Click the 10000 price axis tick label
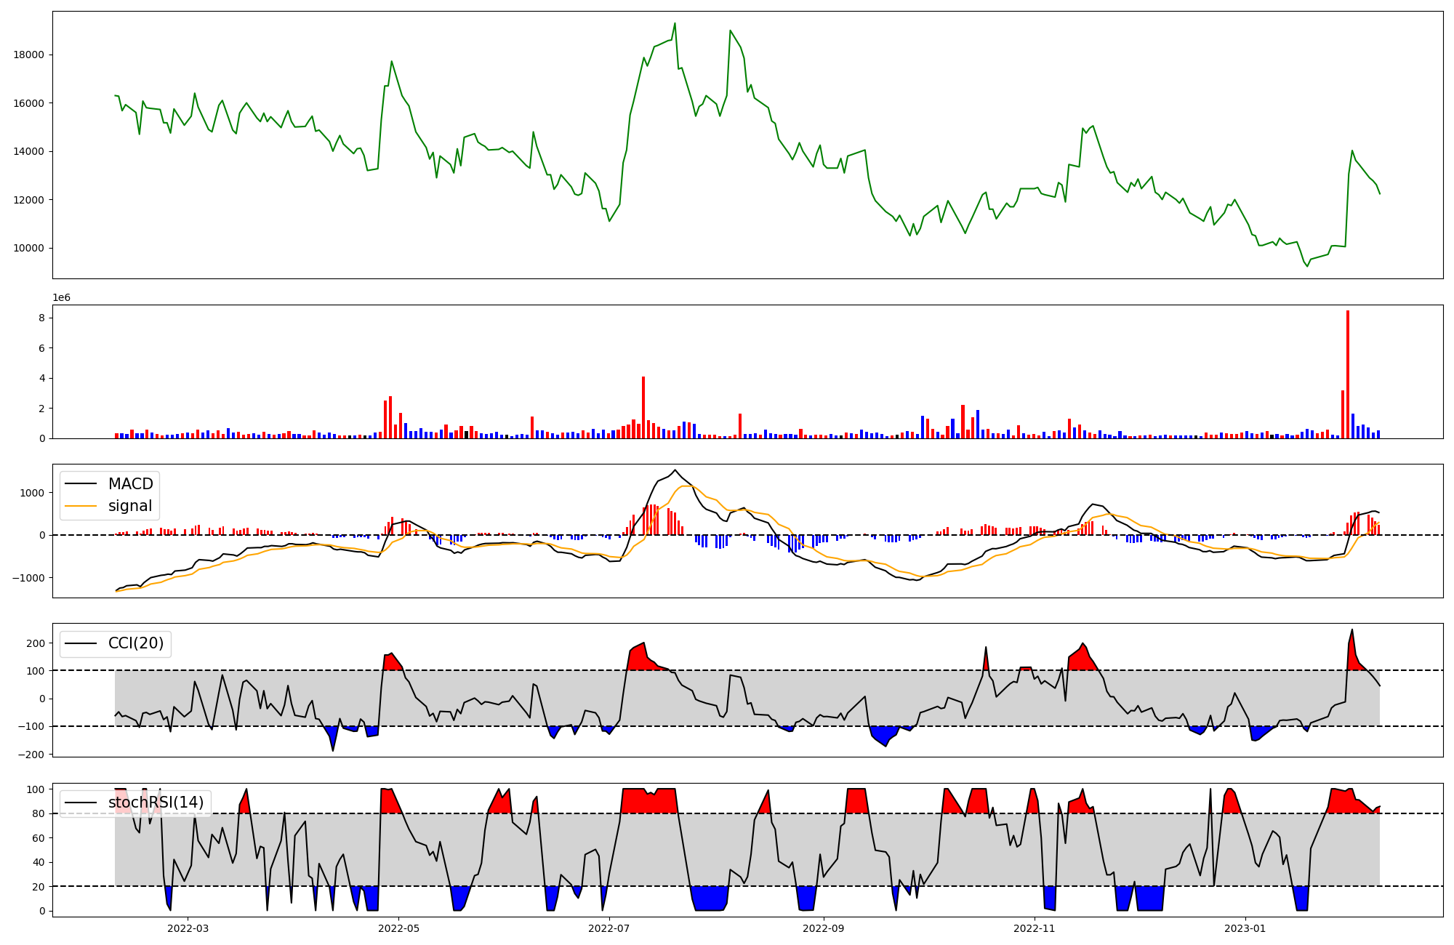The height and width of the screenshot is (945, 1454). click(28, 248)
